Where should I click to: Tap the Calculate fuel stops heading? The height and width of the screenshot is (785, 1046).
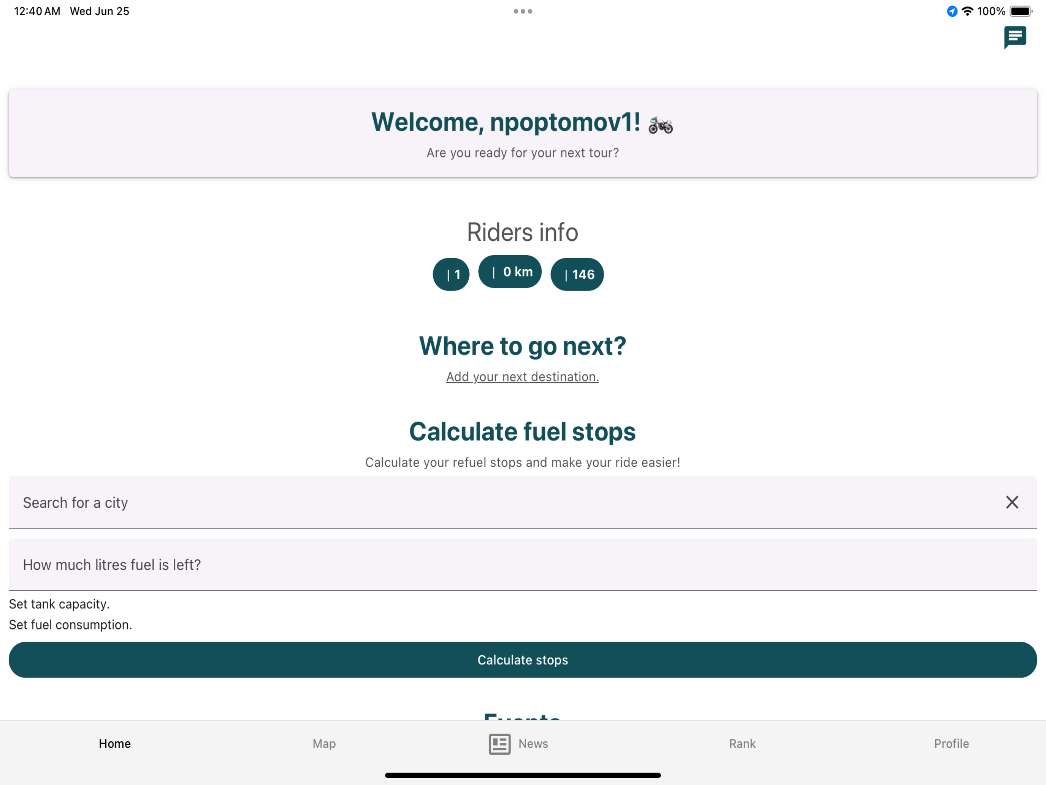tap(523, 432)
